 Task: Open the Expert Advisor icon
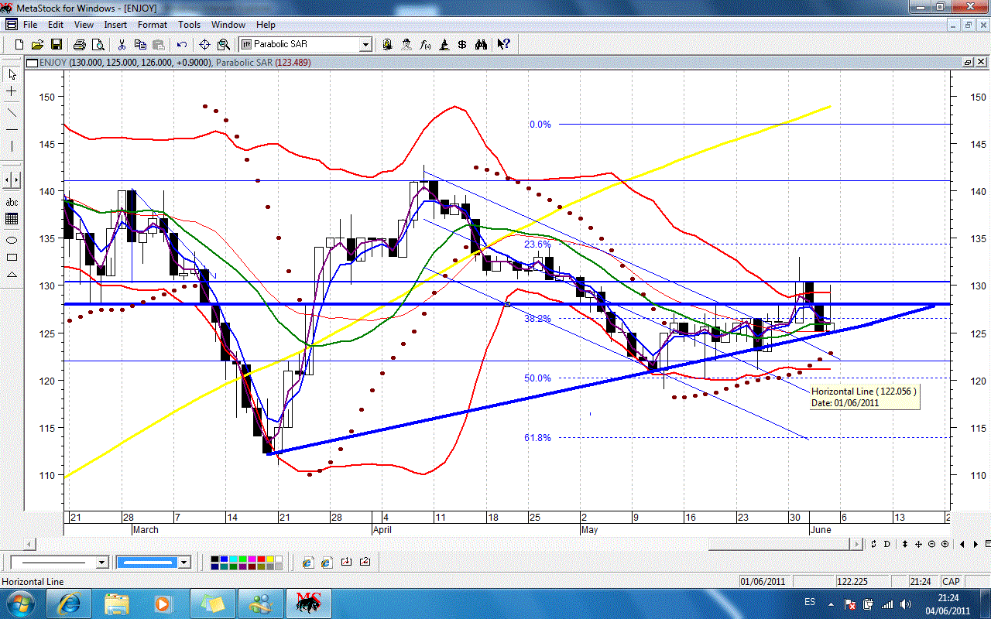coord(387,45)
